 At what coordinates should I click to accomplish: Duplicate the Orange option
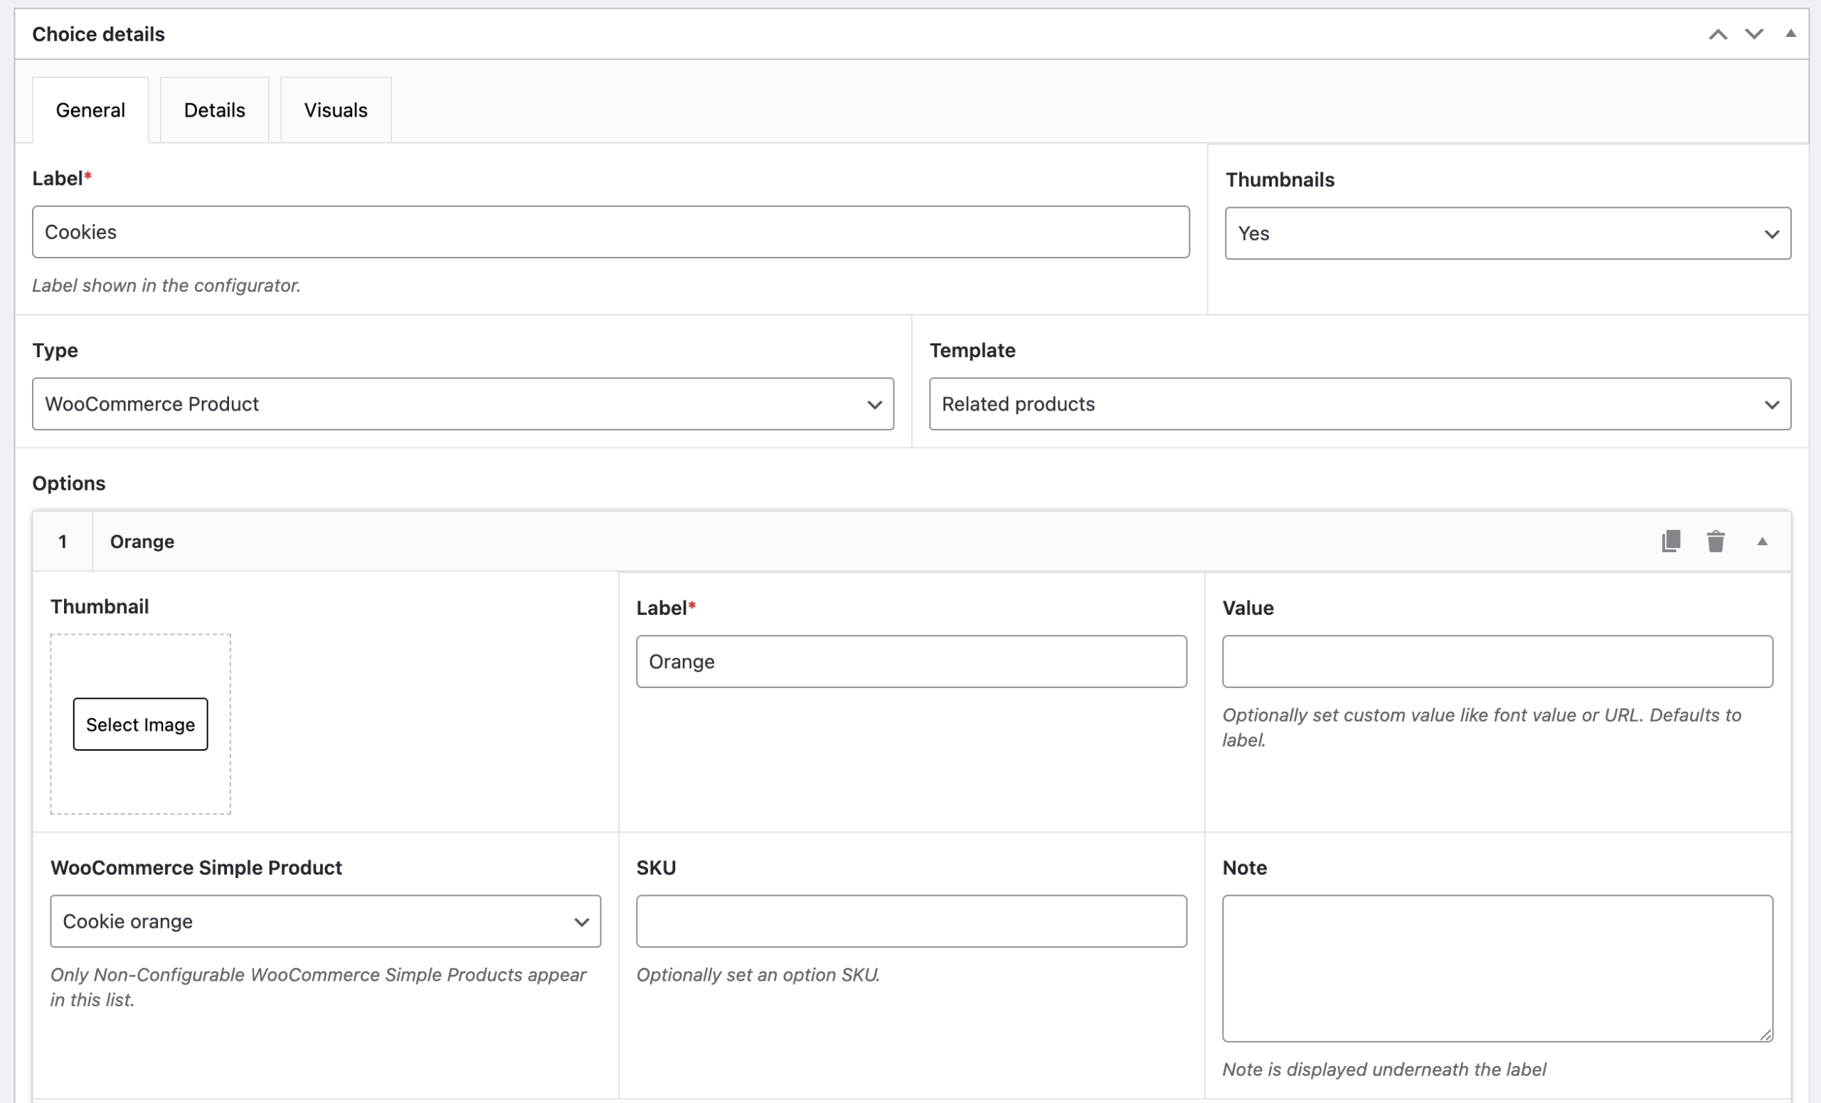(1671, 541)
